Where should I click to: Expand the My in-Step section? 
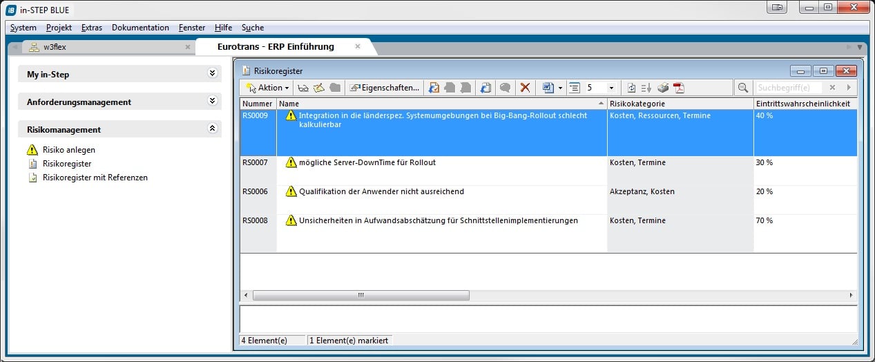(x=212, y=74)
